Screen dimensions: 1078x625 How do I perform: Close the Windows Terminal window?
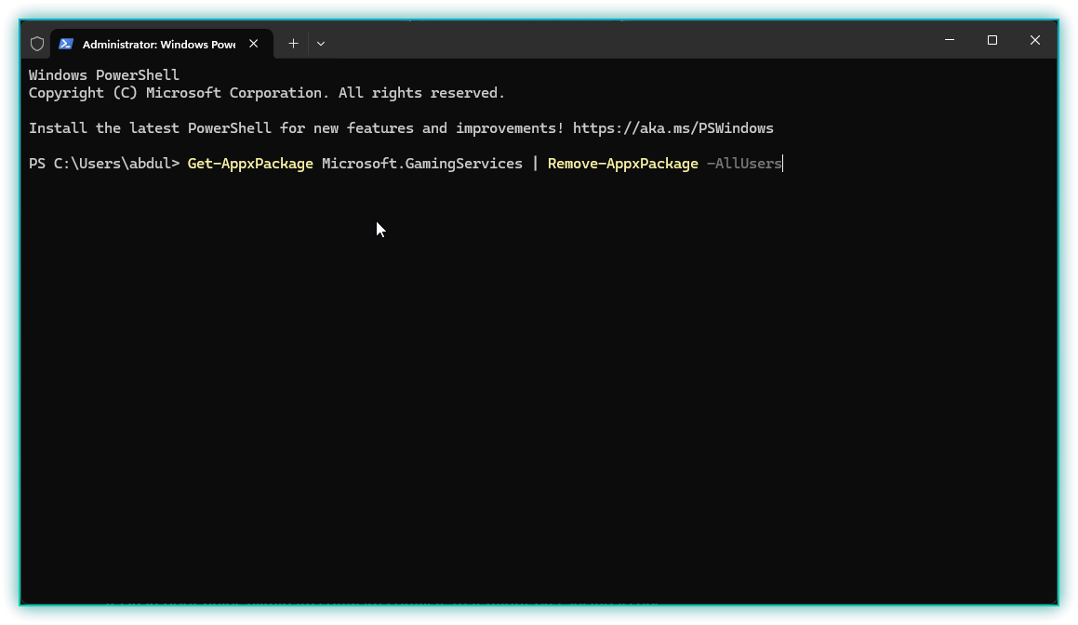click(1035, 40)
